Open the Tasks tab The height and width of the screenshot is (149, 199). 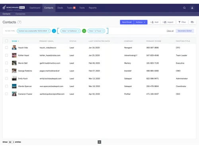tap(70, 8)
